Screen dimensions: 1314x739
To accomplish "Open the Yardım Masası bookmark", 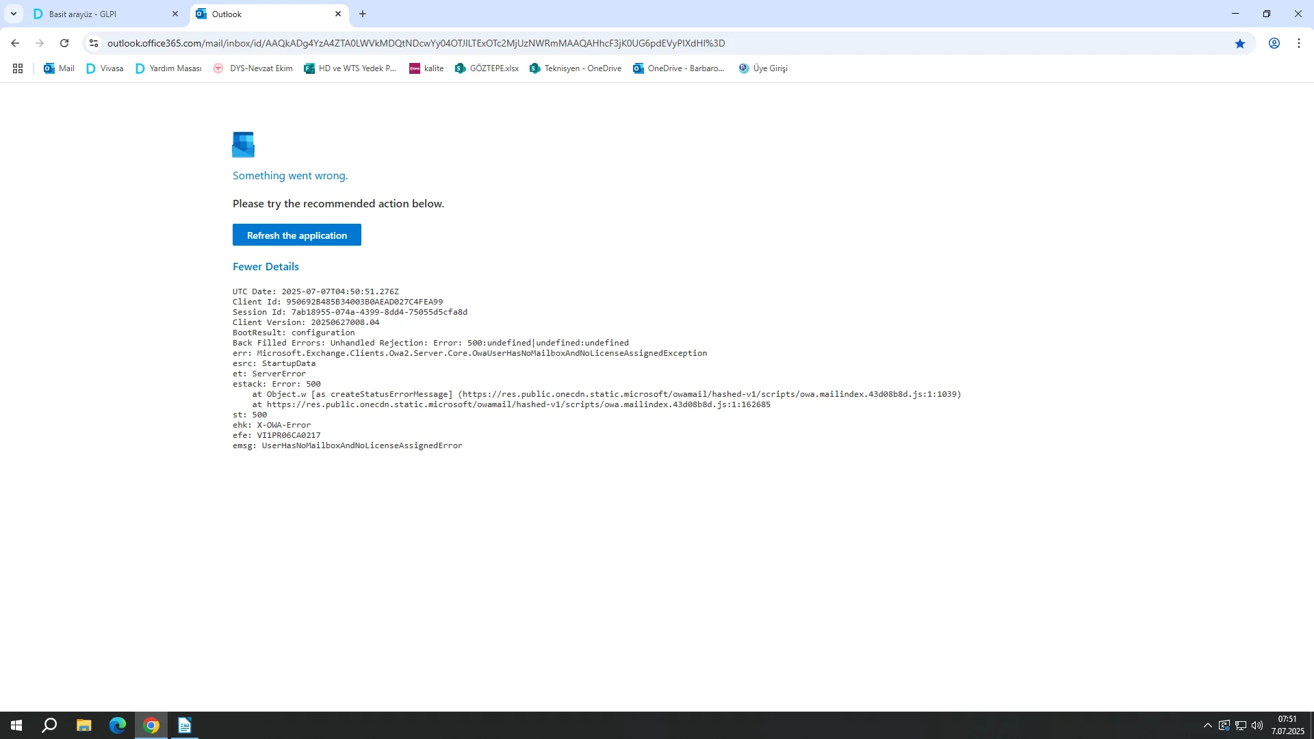I will (x=168, y=68).
